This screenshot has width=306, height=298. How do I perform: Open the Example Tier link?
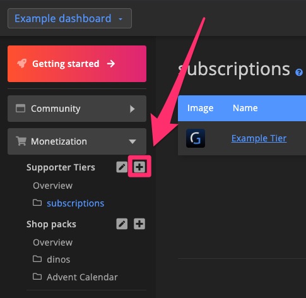259,138
